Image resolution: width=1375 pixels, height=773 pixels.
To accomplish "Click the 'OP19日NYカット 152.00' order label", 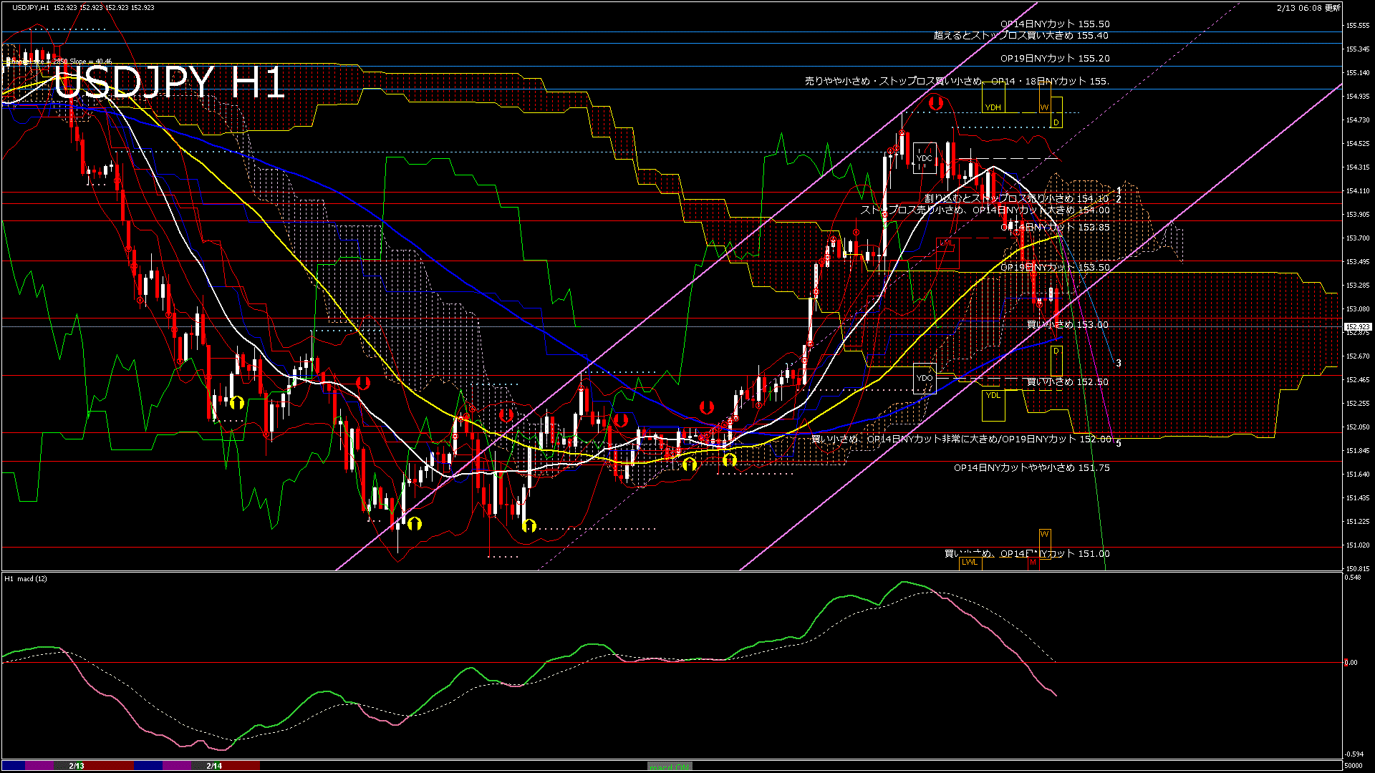I will pos(1058,439).
